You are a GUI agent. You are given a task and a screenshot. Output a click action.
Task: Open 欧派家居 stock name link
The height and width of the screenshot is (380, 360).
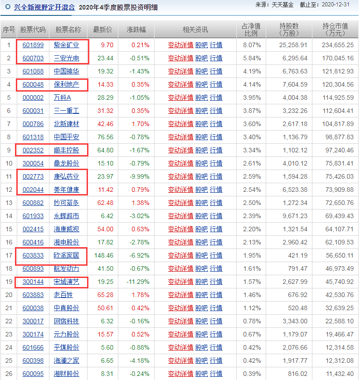click(x=66, y=255)
